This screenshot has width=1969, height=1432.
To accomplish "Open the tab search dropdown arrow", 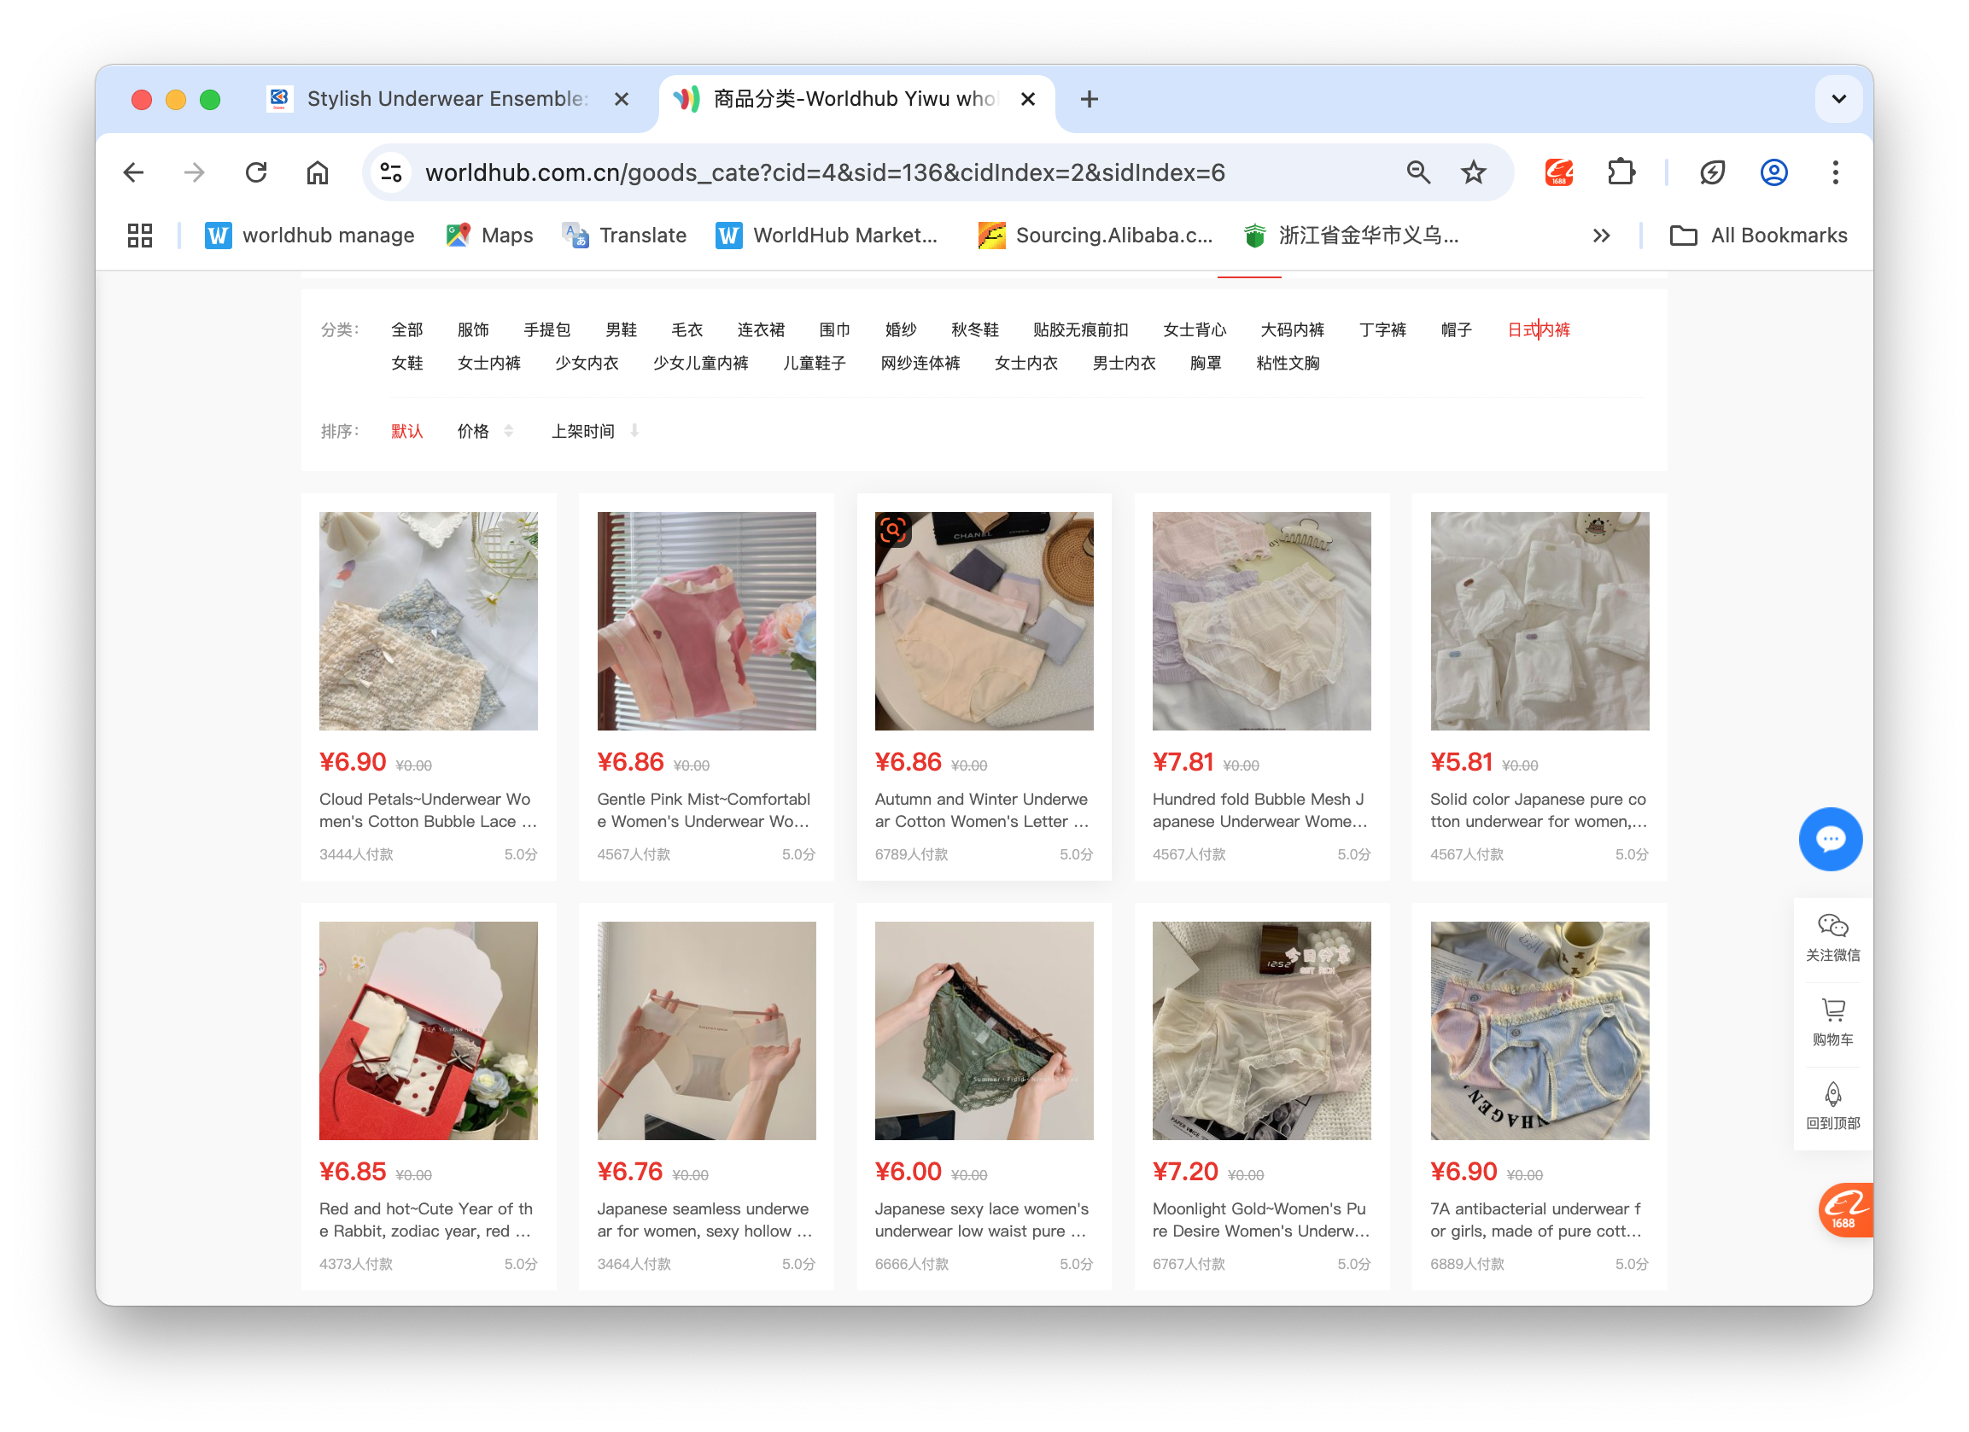I will [x=1838, y=99].
